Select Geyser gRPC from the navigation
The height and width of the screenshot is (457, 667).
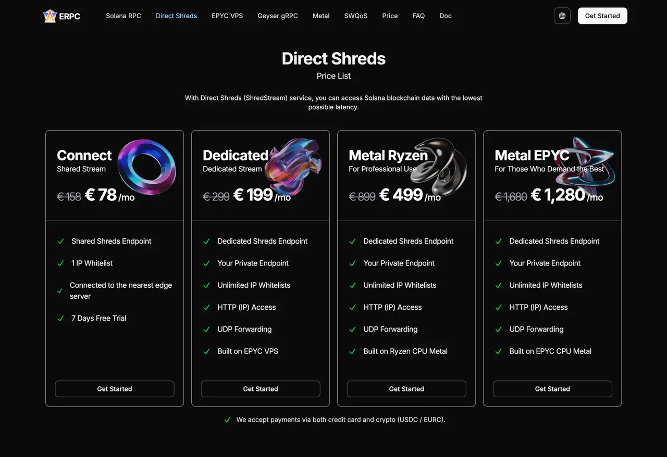click(278, 16)
